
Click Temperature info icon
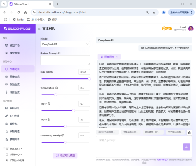pos(56,88)
